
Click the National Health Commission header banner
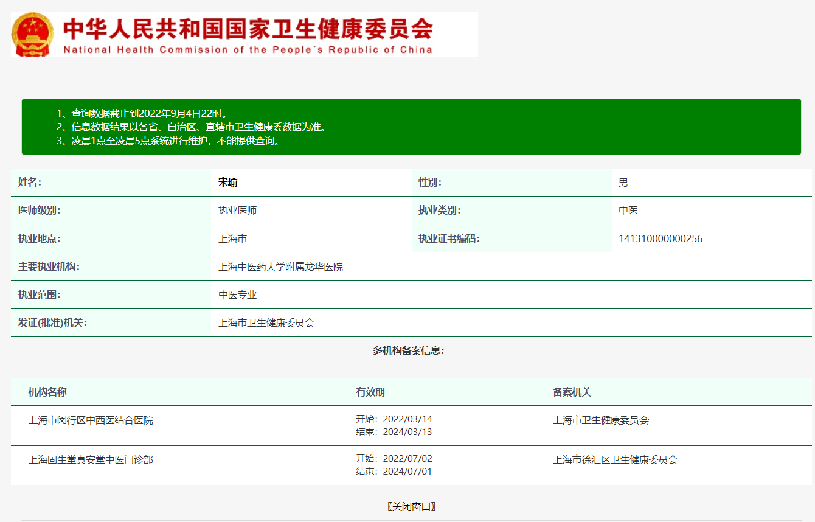(244, 35)
